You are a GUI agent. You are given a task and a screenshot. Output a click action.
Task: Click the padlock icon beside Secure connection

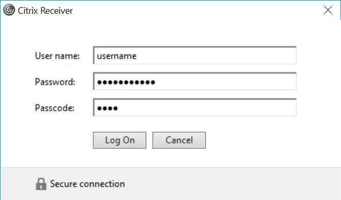(41, 184)
